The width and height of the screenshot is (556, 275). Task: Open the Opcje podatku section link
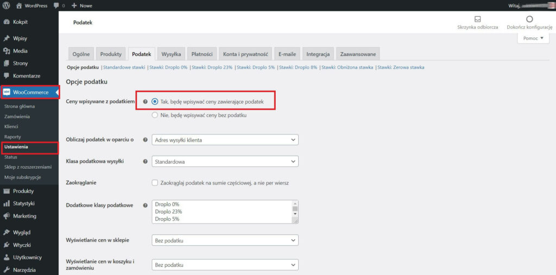click(83, 67)
